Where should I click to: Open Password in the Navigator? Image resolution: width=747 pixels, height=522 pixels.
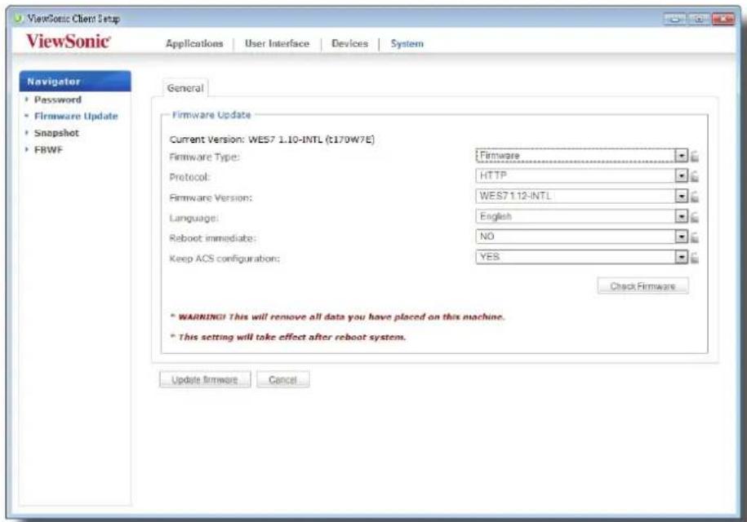tap(58, 100)
